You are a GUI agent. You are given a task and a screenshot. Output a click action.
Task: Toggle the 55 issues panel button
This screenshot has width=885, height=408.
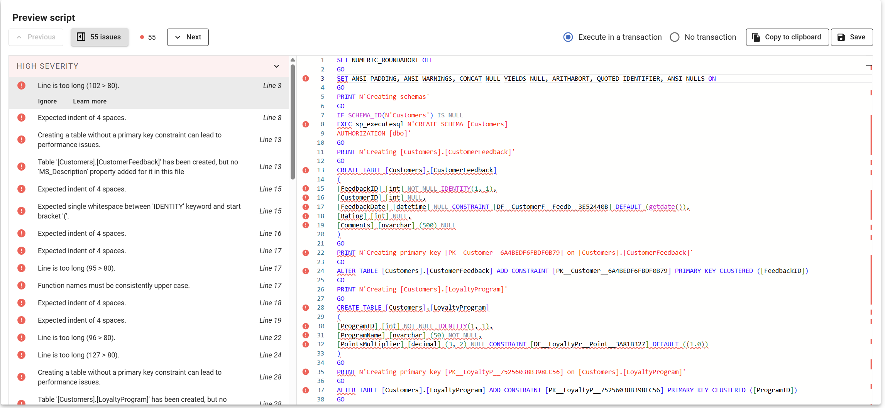click(100, 37)
